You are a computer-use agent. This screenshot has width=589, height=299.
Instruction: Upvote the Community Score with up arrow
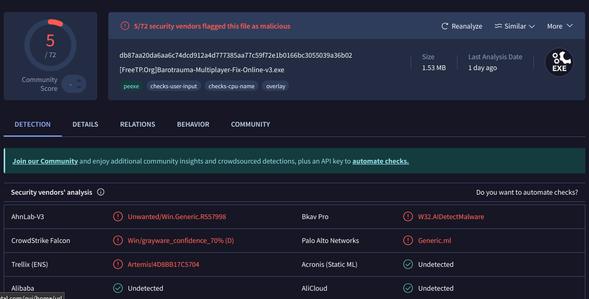79,80
